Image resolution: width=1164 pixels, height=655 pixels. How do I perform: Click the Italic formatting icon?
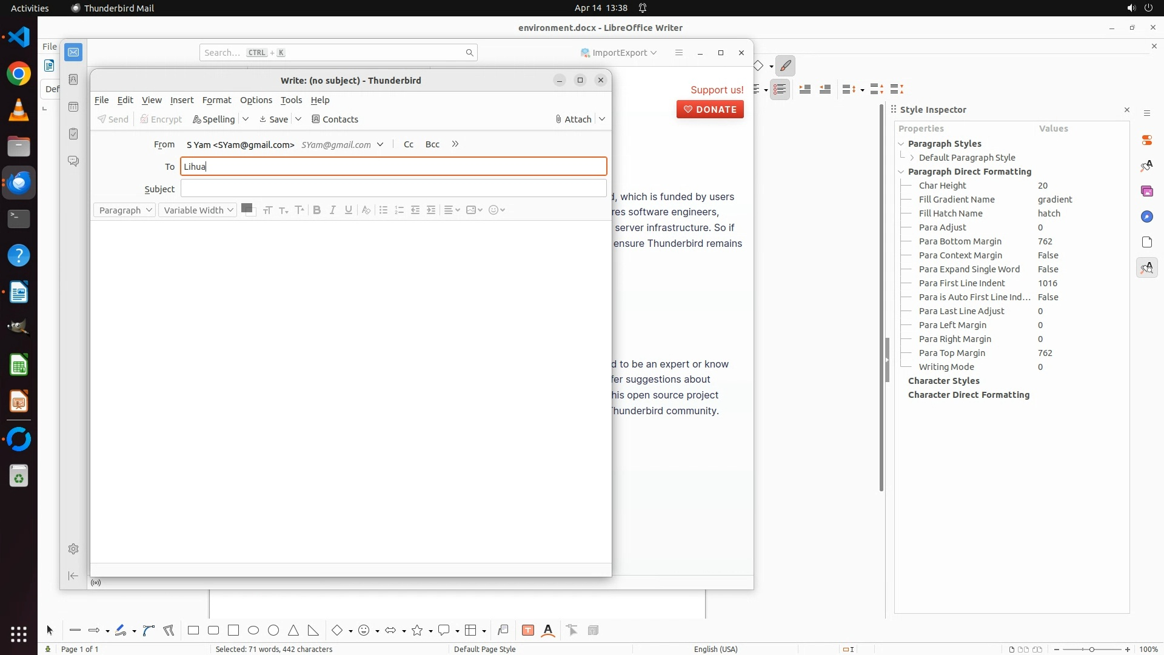point(332,210)
